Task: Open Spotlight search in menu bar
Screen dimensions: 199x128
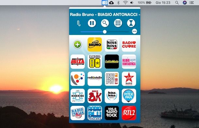Action: tap(177, 3)
